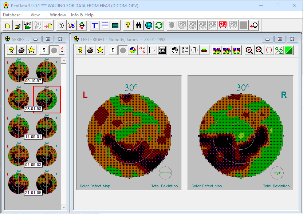Click magnifier zoom in icon

pyautogui.click(x=249, y=51)
